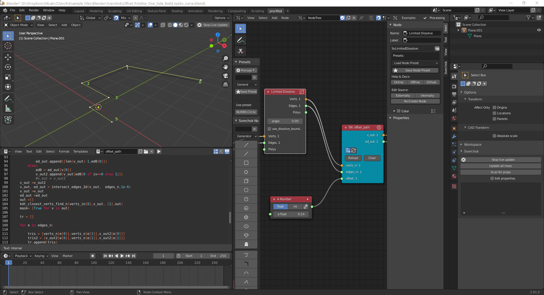Select the Cut Links scissors tool
This screenshot has width=544, height=295.
pos(240,51)
